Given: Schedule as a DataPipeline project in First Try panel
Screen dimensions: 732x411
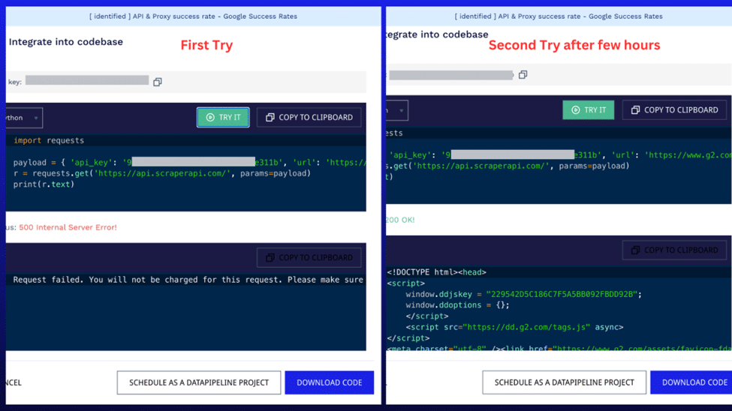Looking at the screenshot, I should [x=199, y=382].
